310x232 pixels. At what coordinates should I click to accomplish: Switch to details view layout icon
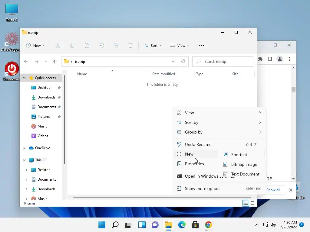pos(246,203)
